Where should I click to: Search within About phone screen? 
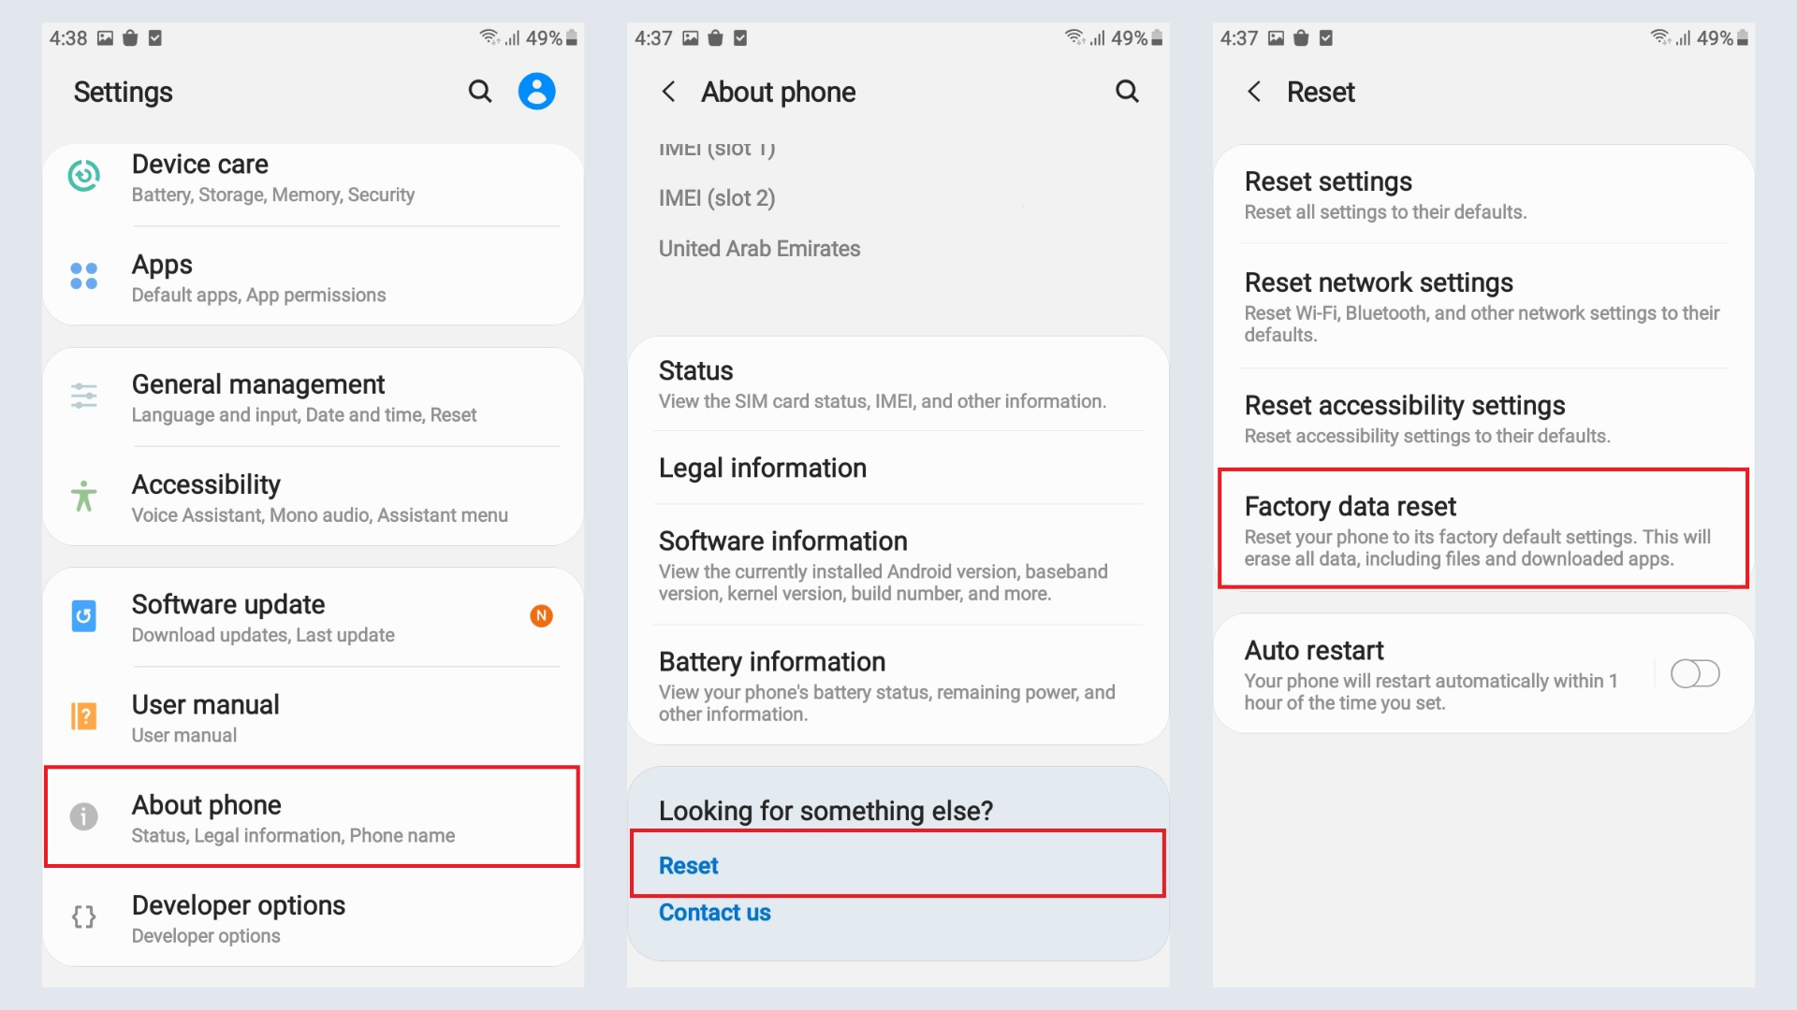1127,92
